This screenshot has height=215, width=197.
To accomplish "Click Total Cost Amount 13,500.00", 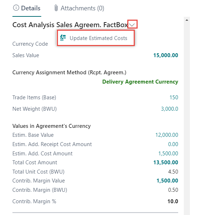I will pyautogui.click(x=166, y=162).
